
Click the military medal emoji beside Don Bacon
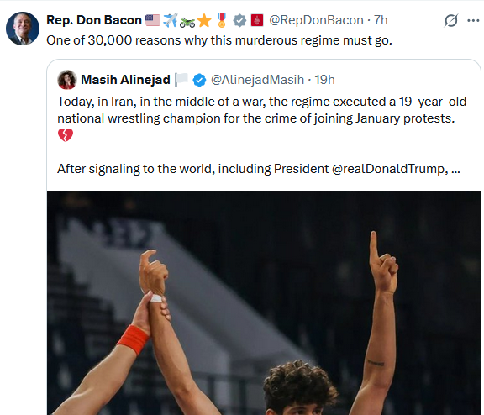[222, 20]
